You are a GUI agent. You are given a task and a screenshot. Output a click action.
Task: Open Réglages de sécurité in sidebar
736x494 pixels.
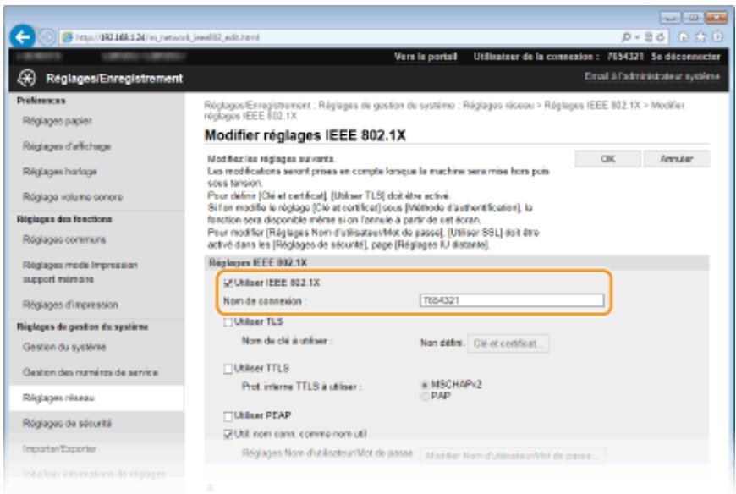(x=67, y=423)
